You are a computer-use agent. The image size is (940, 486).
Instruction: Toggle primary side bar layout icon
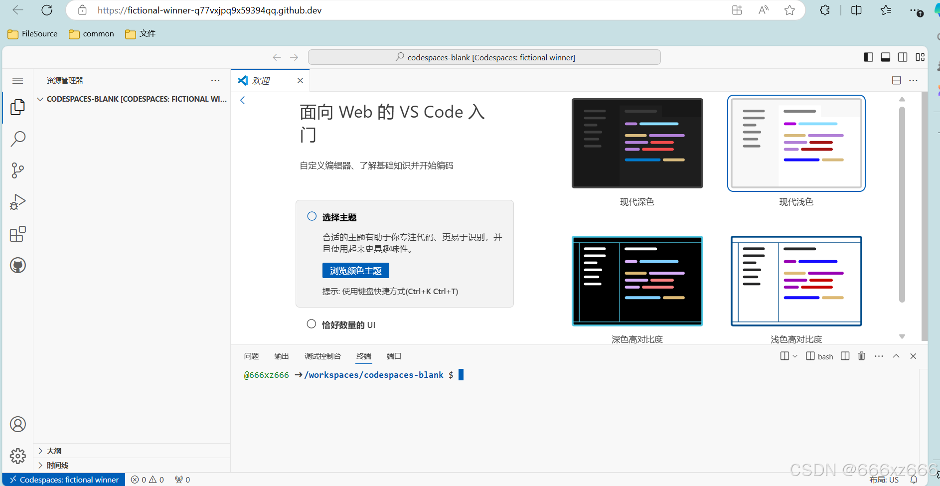point(868,57)
